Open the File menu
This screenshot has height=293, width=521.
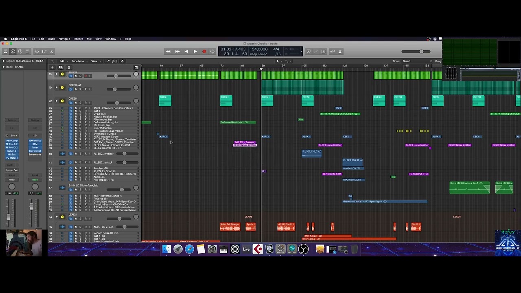pos(33,39)
